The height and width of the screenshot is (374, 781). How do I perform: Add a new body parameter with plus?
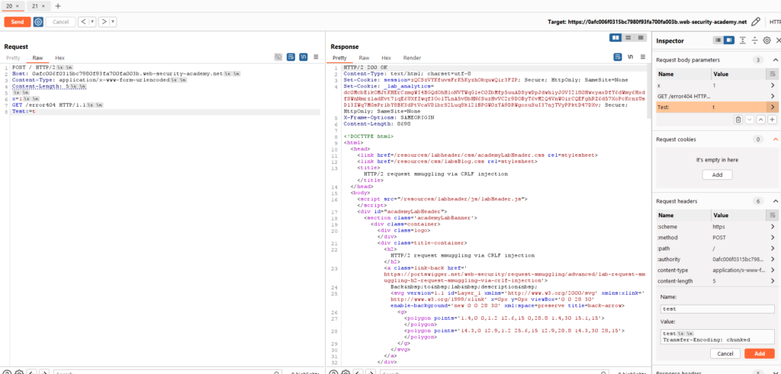coord(772,120)
